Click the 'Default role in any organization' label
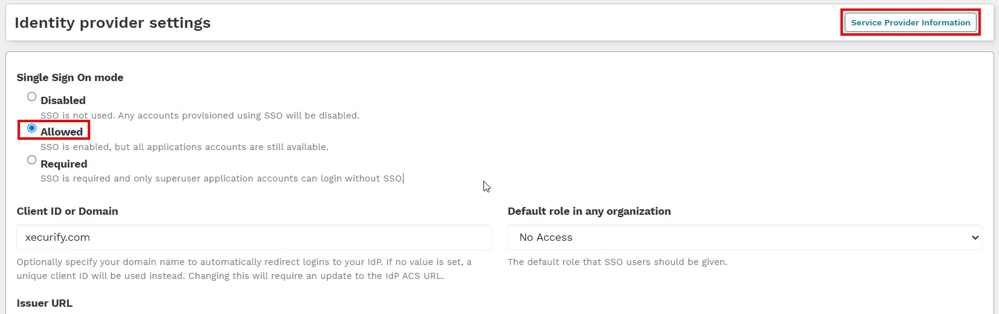 (589, 211)
